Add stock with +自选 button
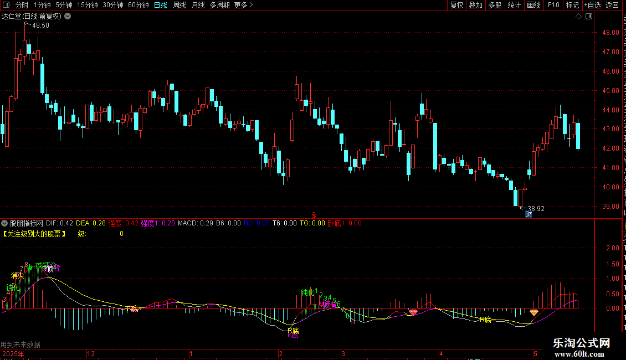 click(592, 5)
